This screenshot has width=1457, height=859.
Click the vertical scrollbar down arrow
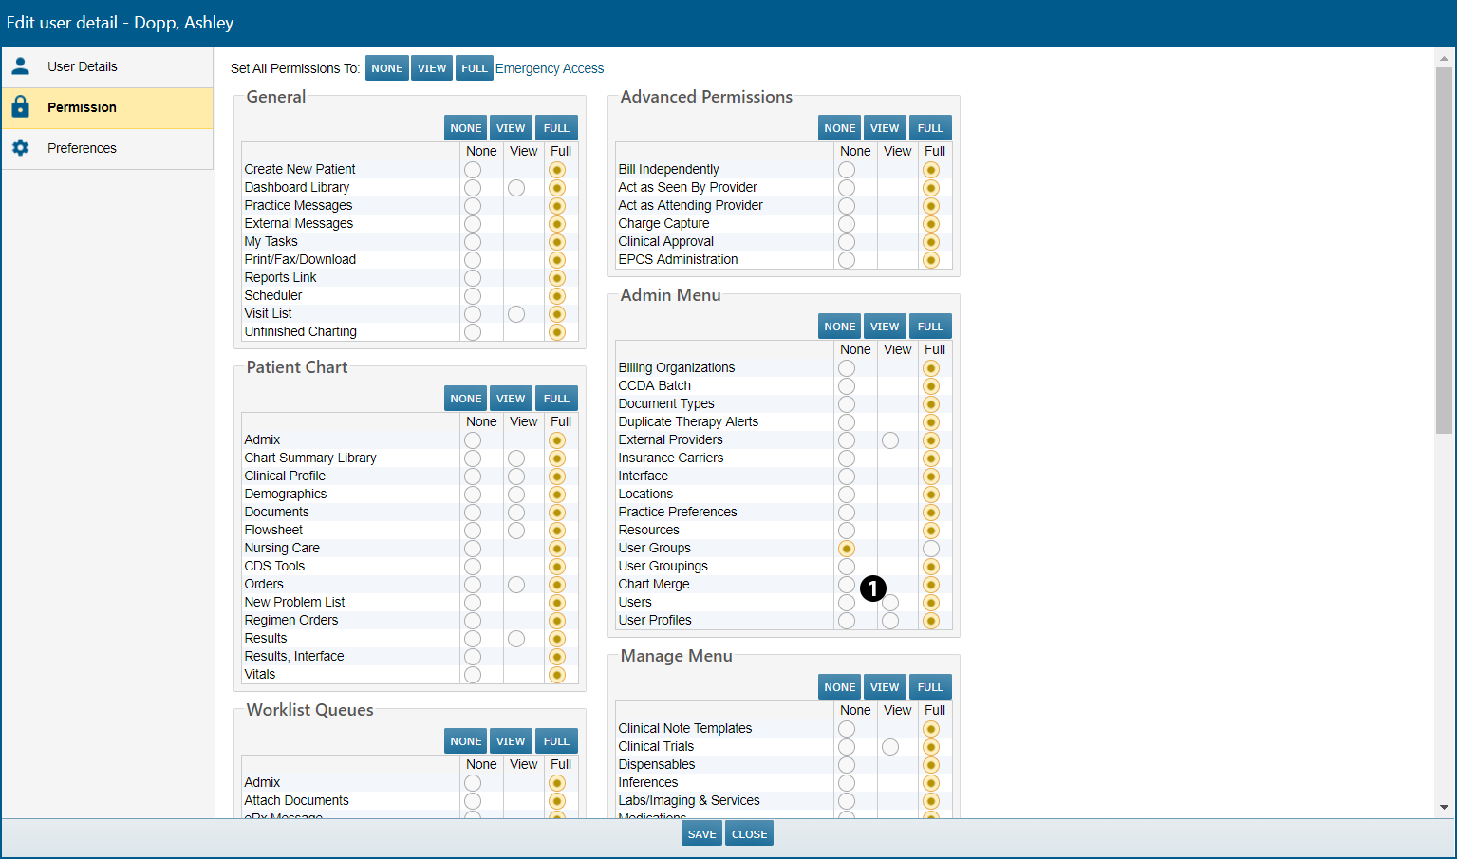click(x=1444, y=807)
